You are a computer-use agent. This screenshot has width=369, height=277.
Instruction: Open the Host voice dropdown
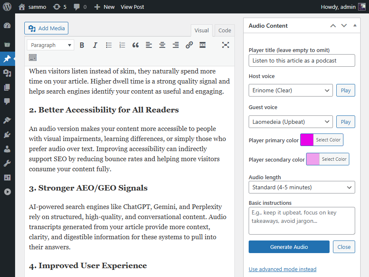(291, 90)
